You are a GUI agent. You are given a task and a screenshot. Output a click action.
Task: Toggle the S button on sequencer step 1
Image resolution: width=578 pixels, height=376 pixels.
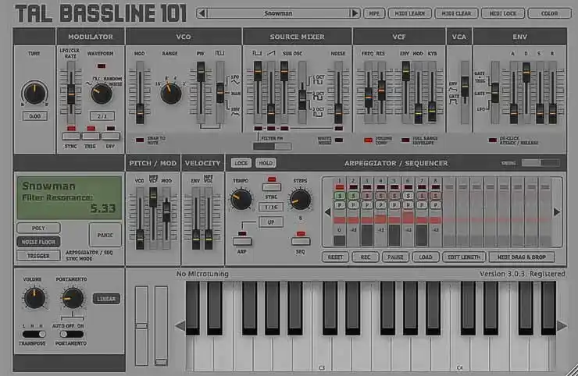pos(340,196)
